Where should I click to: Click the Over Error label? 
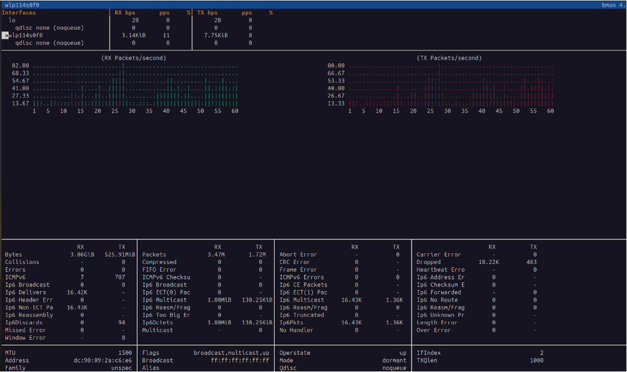tap(434, 331)
